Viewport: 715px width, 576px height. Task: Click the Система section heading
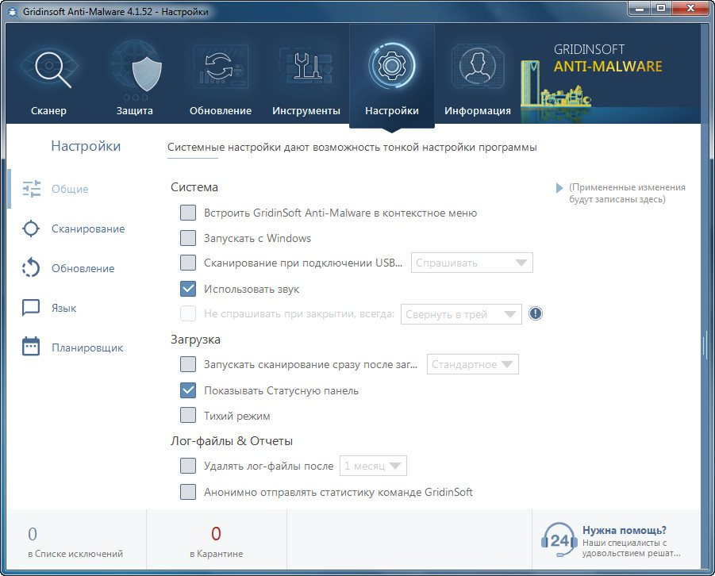194,187
